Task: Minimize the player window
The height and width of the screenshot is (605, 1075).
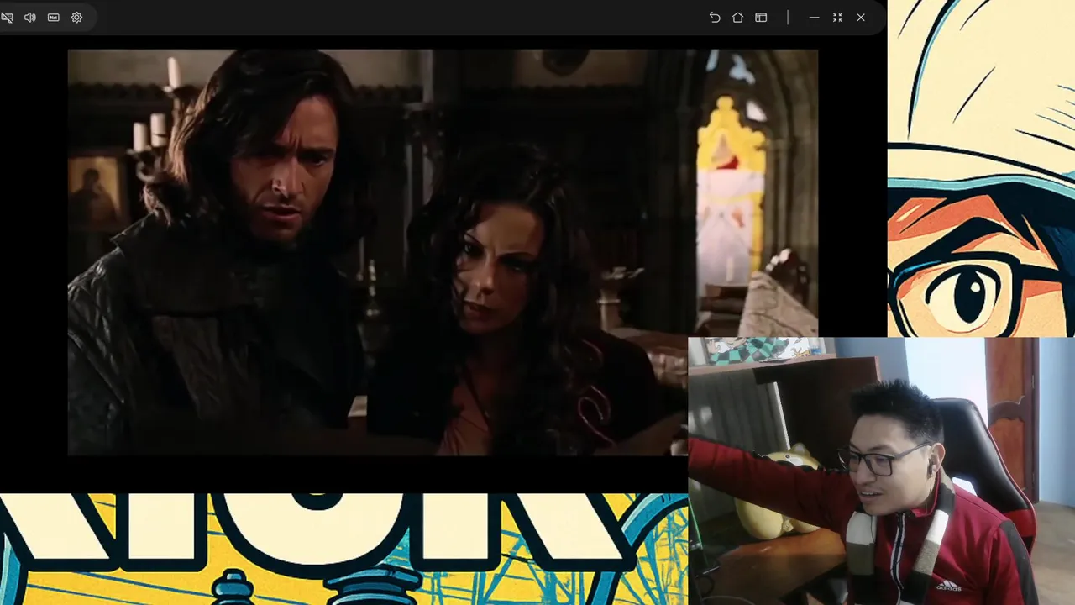Action: pyautogui.click(x=814, y=18)
